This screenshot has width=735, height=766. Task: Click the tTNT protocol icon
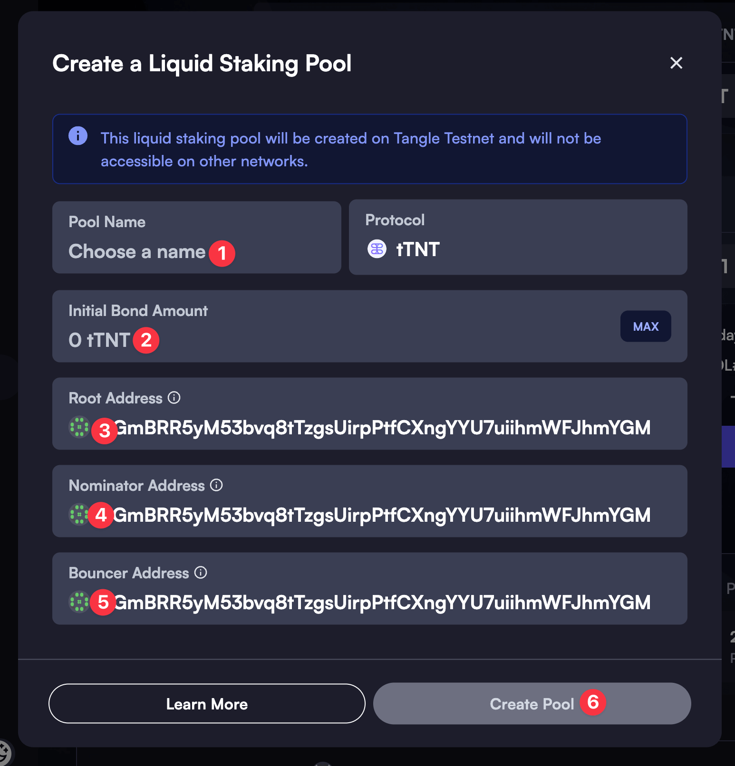(376, 249)
